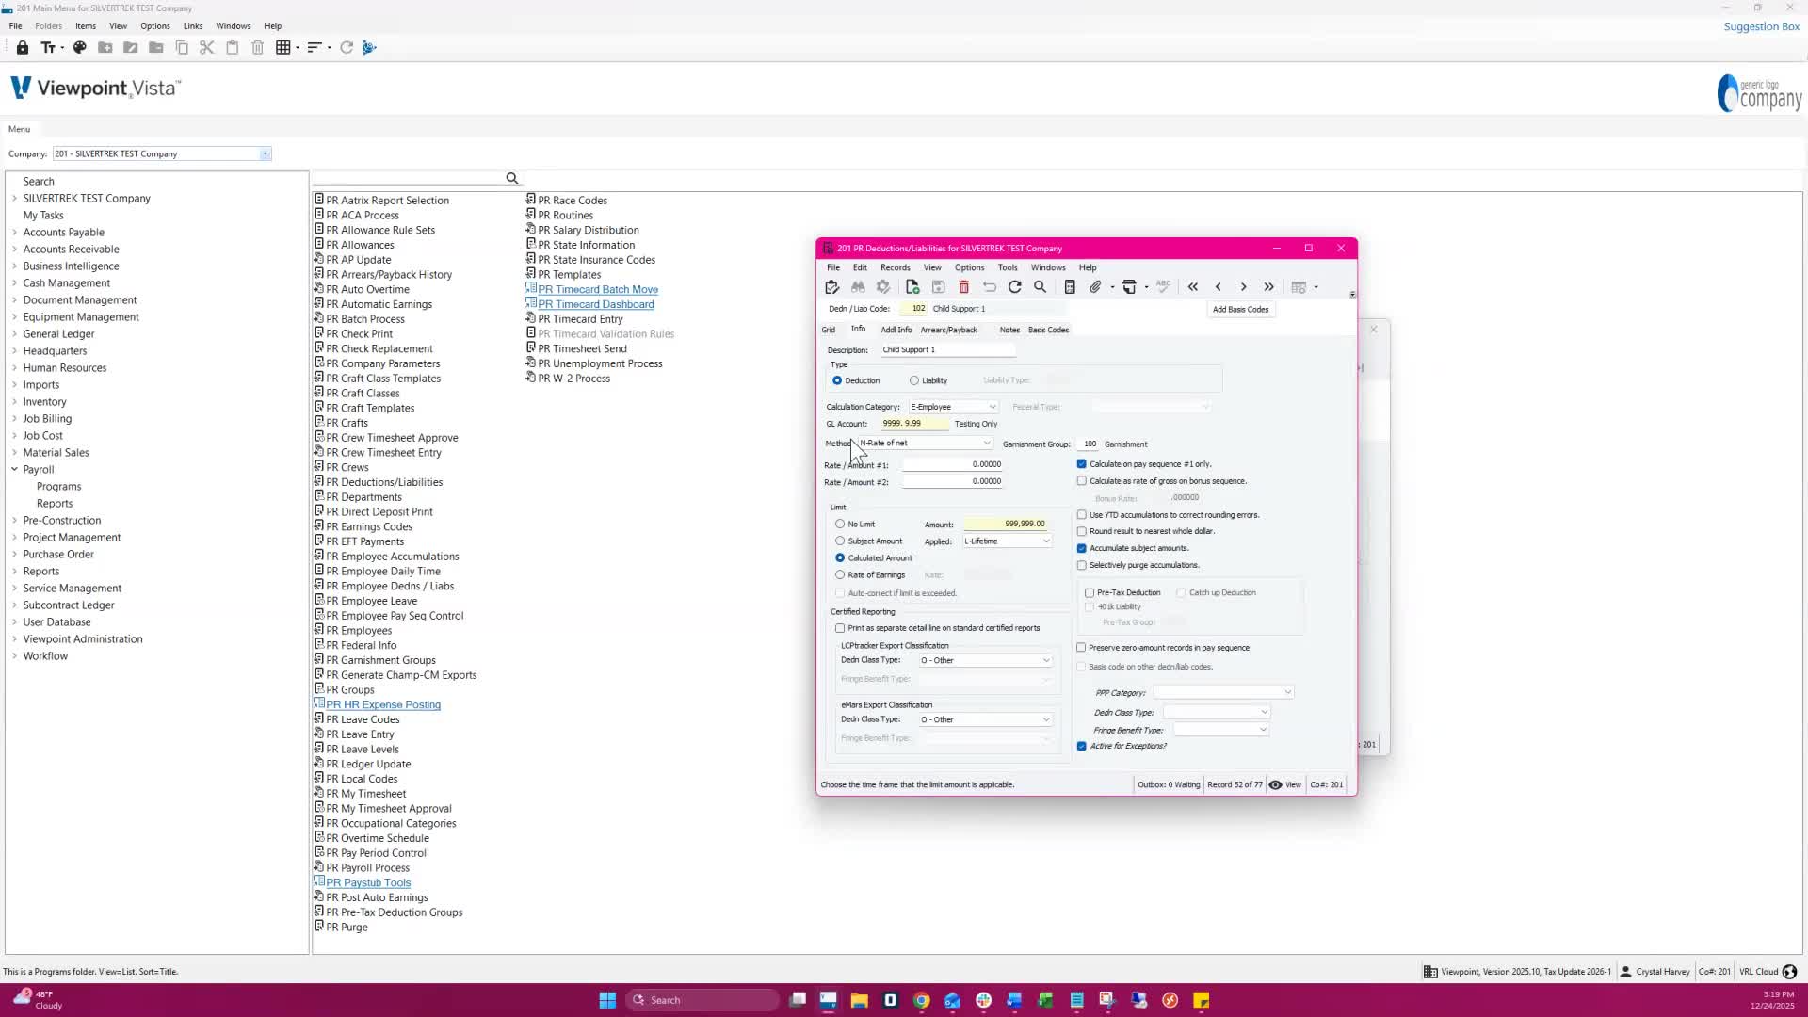Switch to the Arrears/Payback tab
This screenshot has width=1808, height=1017.
pos(948,330)
